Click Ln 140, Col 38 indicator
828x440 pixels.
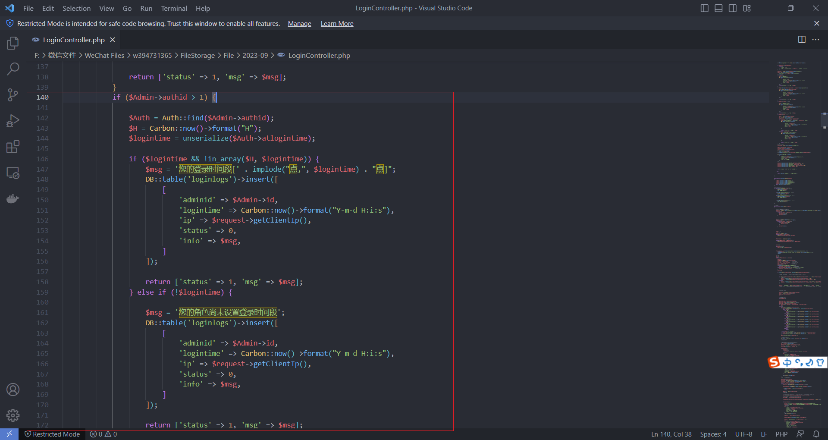coord(671,434)
